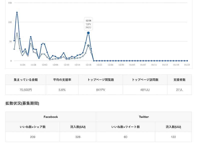Click the highlighted 12/18 visitor point on the gray line
This screenshot has width=197, height=145.
(88, 46)
